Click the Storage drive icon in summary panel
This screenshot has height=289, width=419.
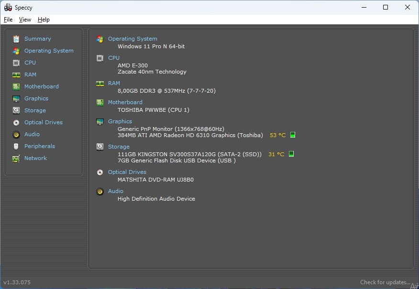[x=100, y=147]
